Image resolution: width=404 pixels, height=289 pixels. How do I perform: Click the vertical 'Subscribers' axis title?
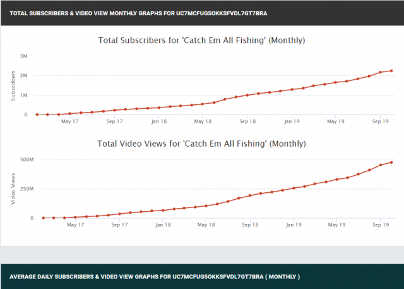[x=13, y=85]
